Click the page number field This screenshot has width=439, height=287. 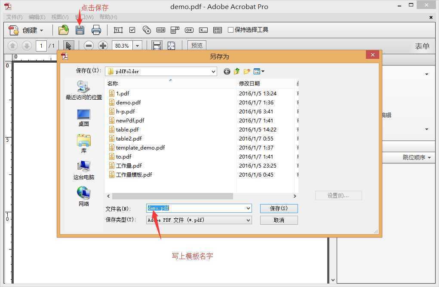click(x=41, y=46)
